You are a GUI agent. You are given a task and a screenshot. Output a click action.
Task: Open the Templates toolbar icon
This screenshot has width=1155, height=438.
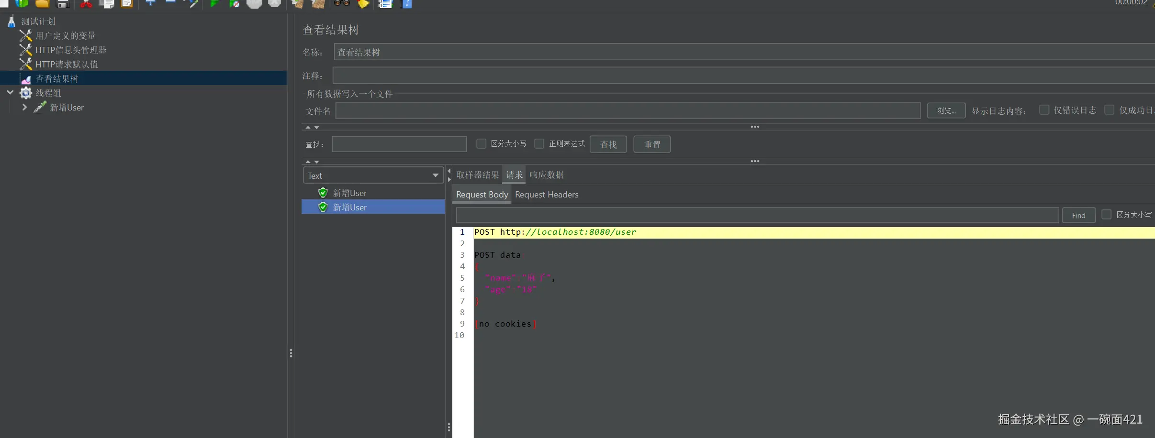click(x=22, y=3)
